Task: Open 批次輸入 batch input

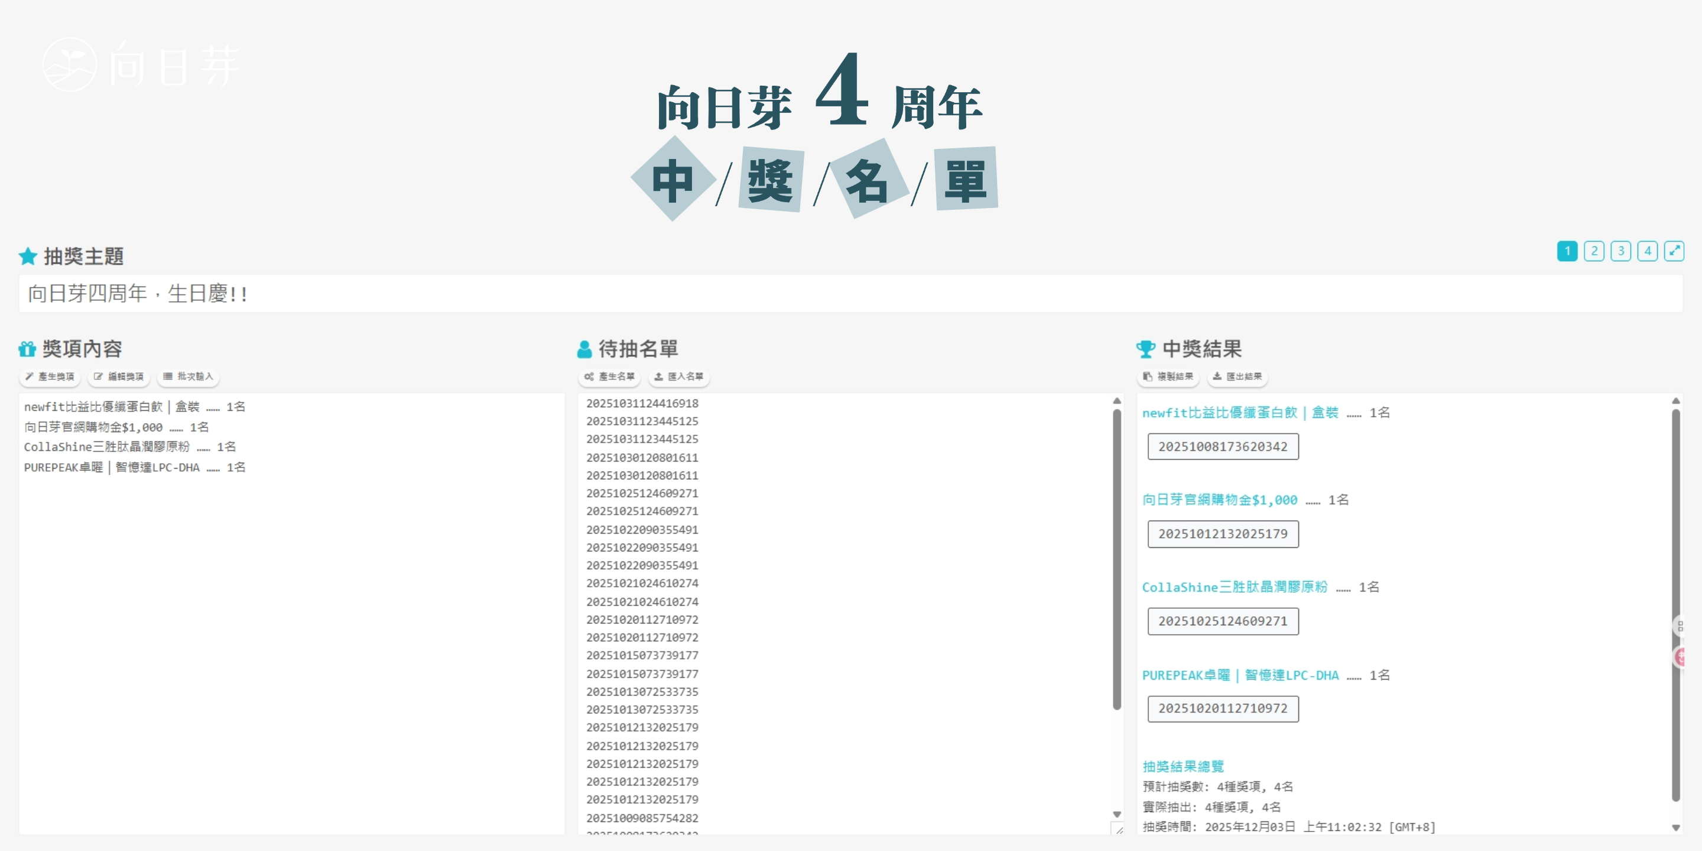Action: pos(189,376)
